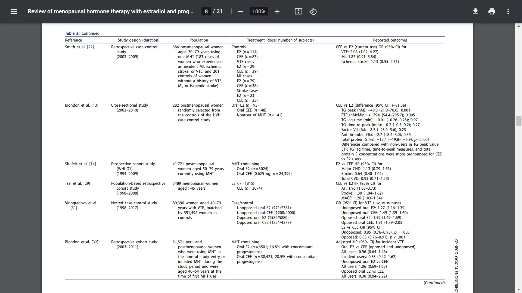Click '41,721 postmenopausal' population text
522x293 pixels.
(x=193, y=164)
